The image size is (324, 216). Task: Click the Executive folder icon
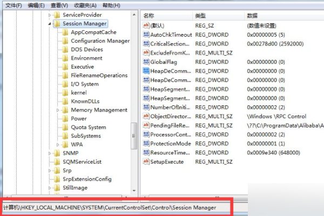(65, 67)
